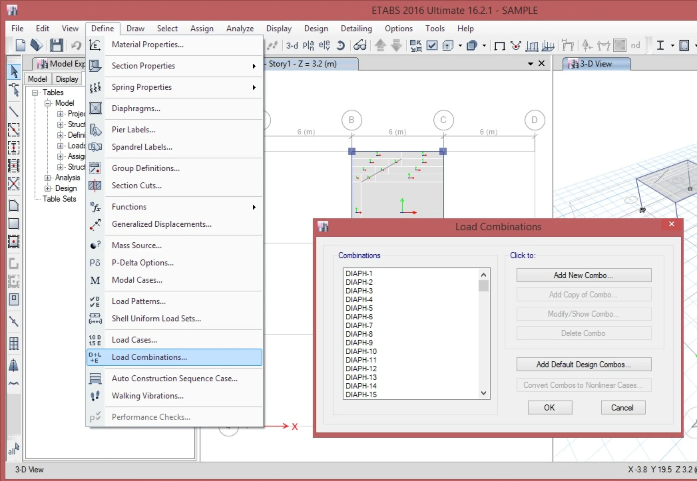Expand the Design tree node

(48, 188)
